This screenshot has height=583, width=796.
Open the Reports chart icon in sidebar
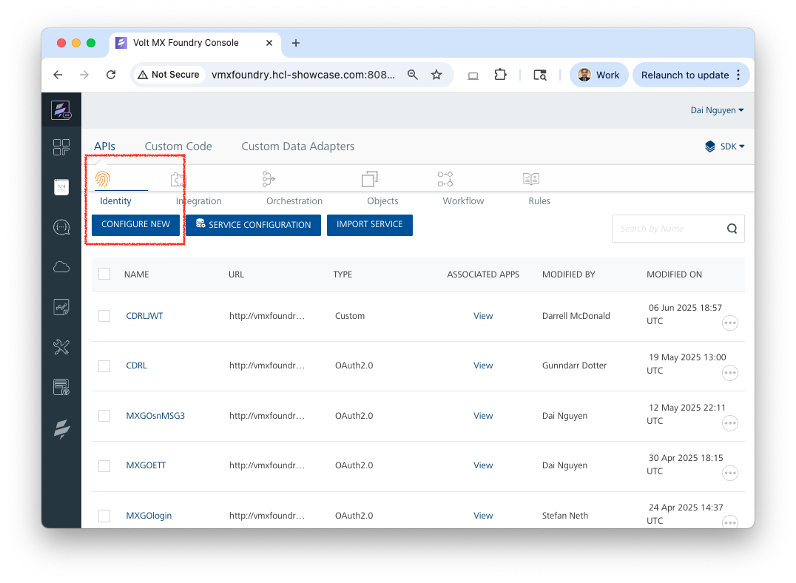[x=61, y=307]
